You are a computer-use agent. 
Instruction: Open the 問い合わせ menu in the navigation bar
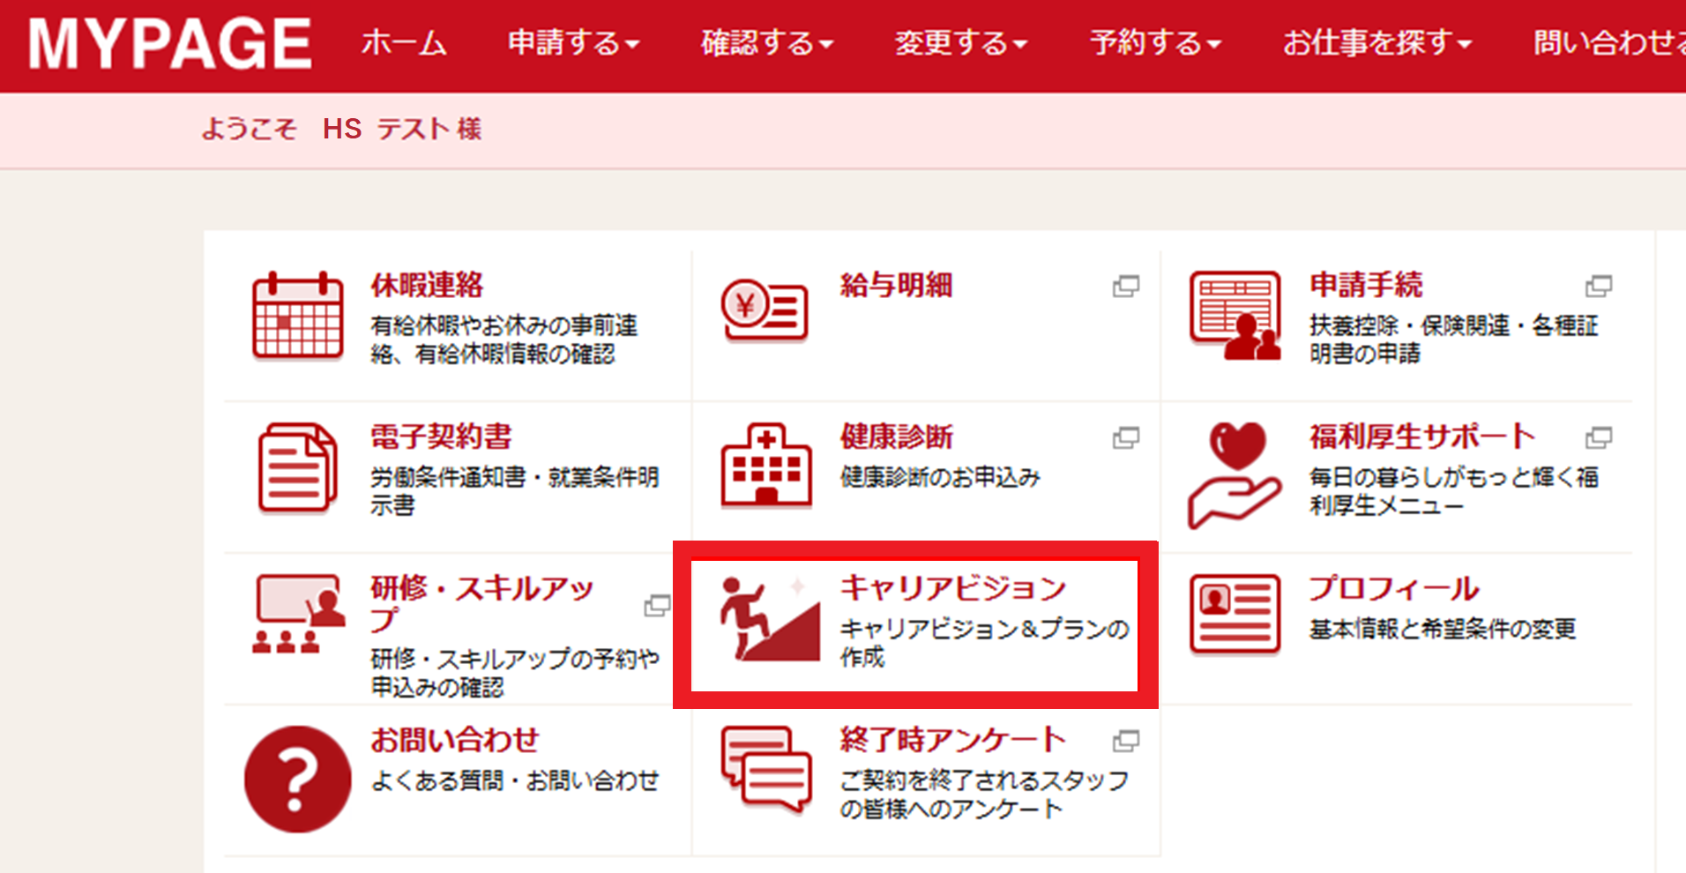tap(1609, 42)
